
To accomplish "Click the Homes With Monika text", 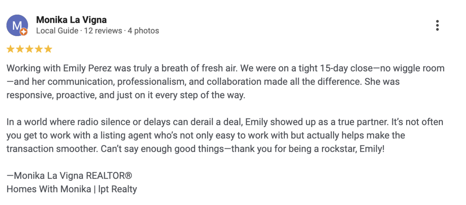I will [x=49, y=189].
